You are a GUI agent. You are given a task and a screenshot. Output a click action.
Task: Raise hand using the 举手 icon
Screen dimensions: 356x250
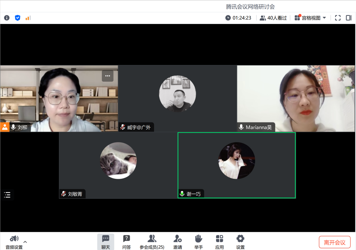coord(198,242)
